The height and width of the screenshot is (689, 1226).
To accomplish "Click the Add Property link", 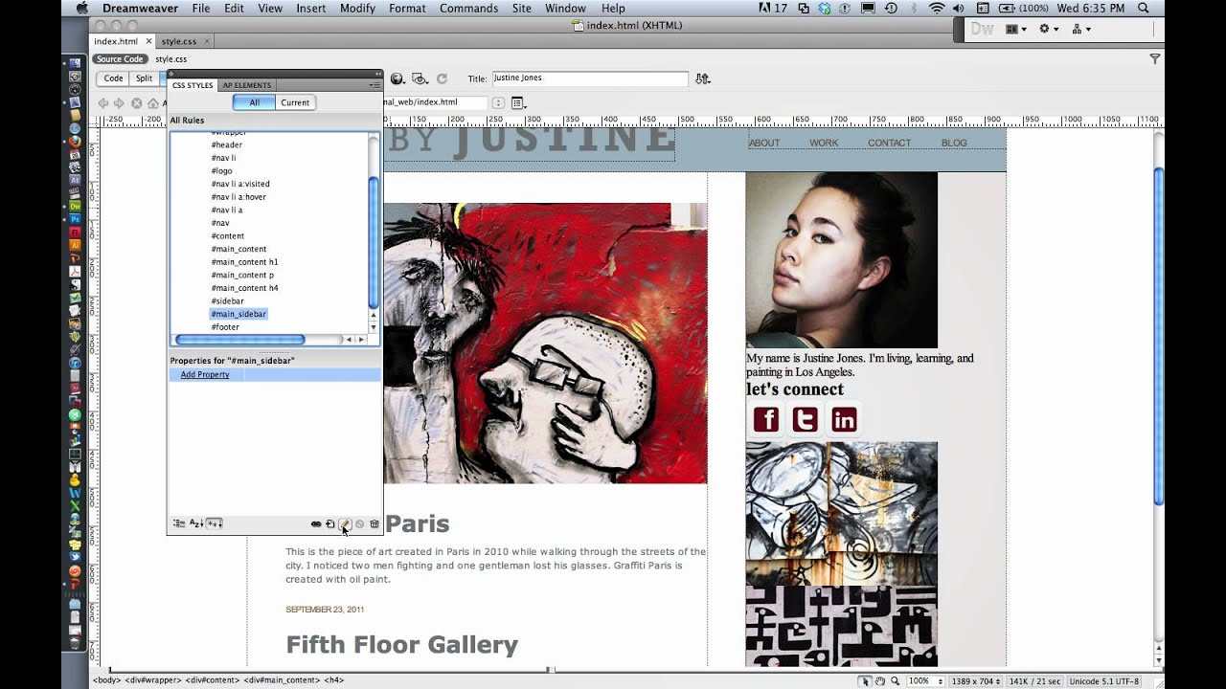I will (205, 374).
